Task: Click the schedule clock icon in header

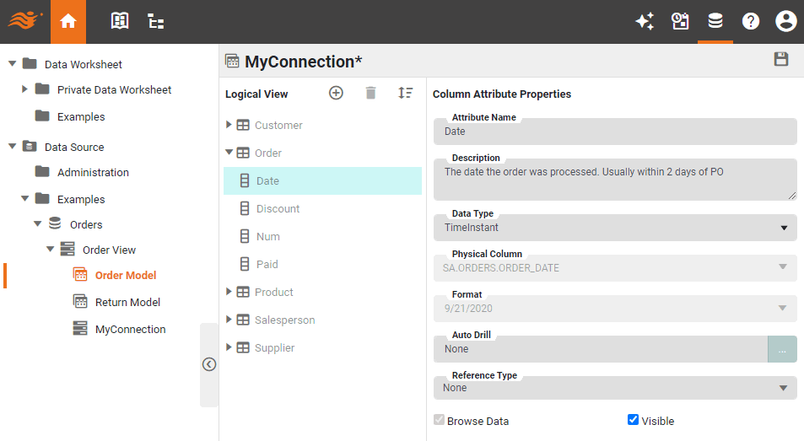Action: pyautogui.click(x=680, y=22)
